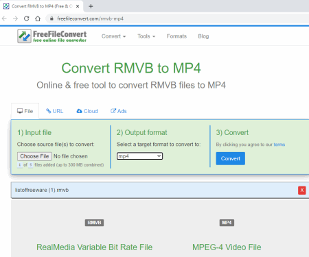309x257 pixels.
Task: Go to the browser home page icon
Action: (38, 19)
